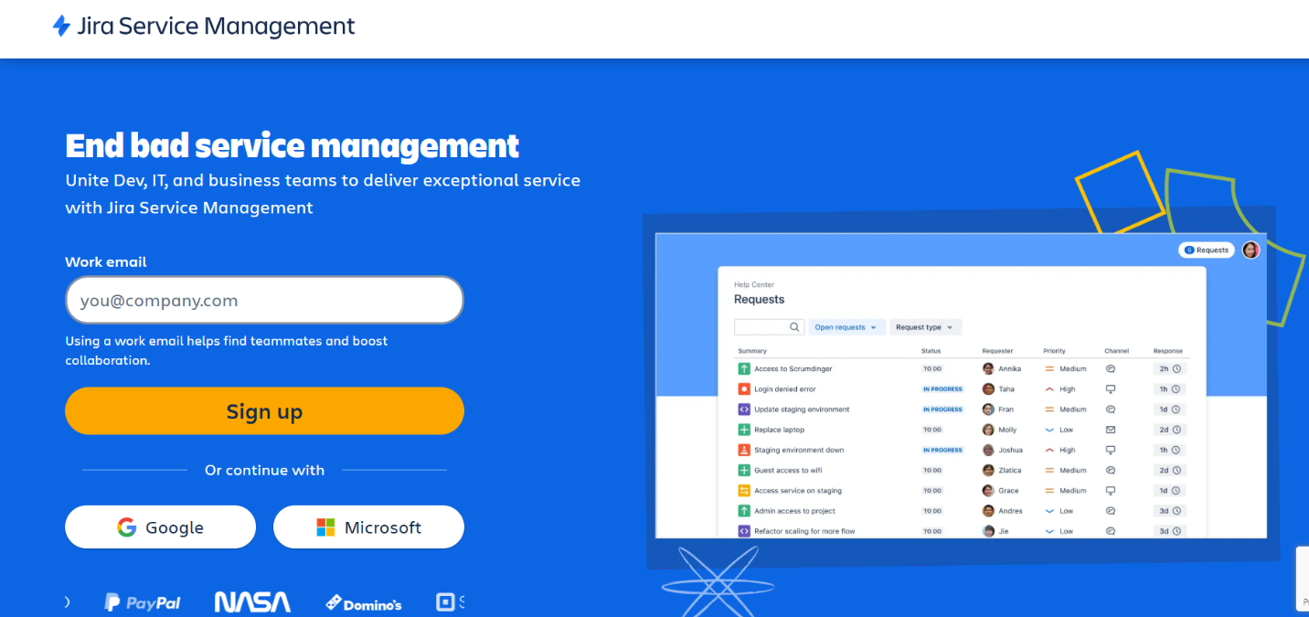Click monitor channel icon in Taha's row
The height and width of the screenshot is (617, 1309).
[x=1111, y=388]
